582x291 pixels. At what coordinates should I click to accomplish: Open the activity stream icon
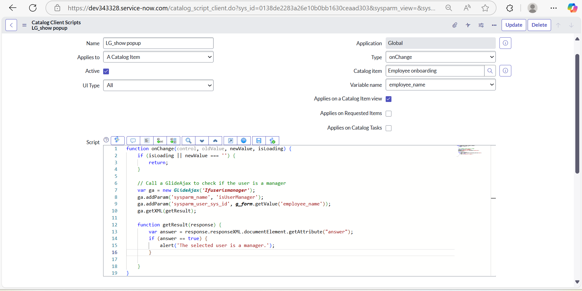(468, 25)
